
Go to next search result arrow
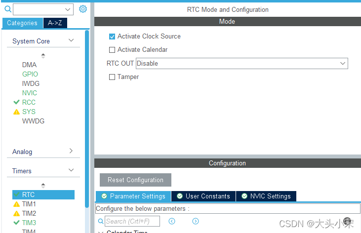point(196,221)
